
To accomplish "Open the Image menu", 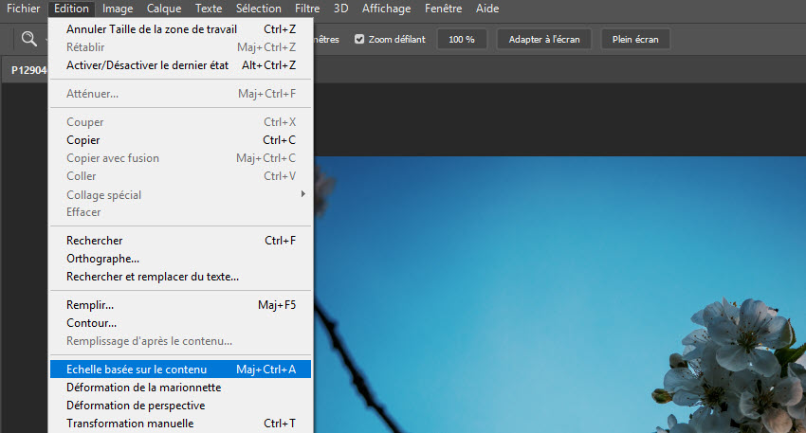I will tap(118, 9).
